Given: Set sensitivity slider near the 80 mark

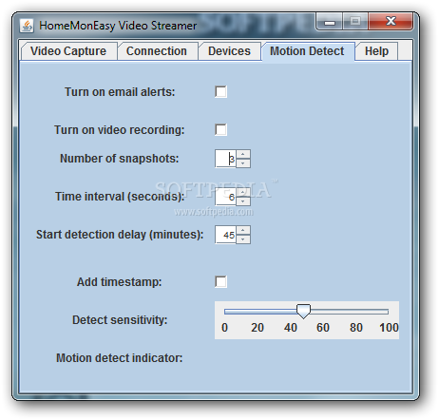Looking at the screenshot, I should pos(355,312).
